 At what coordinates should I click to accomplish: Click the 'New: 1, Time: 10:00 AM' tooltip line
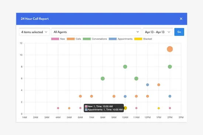(100, 106)
